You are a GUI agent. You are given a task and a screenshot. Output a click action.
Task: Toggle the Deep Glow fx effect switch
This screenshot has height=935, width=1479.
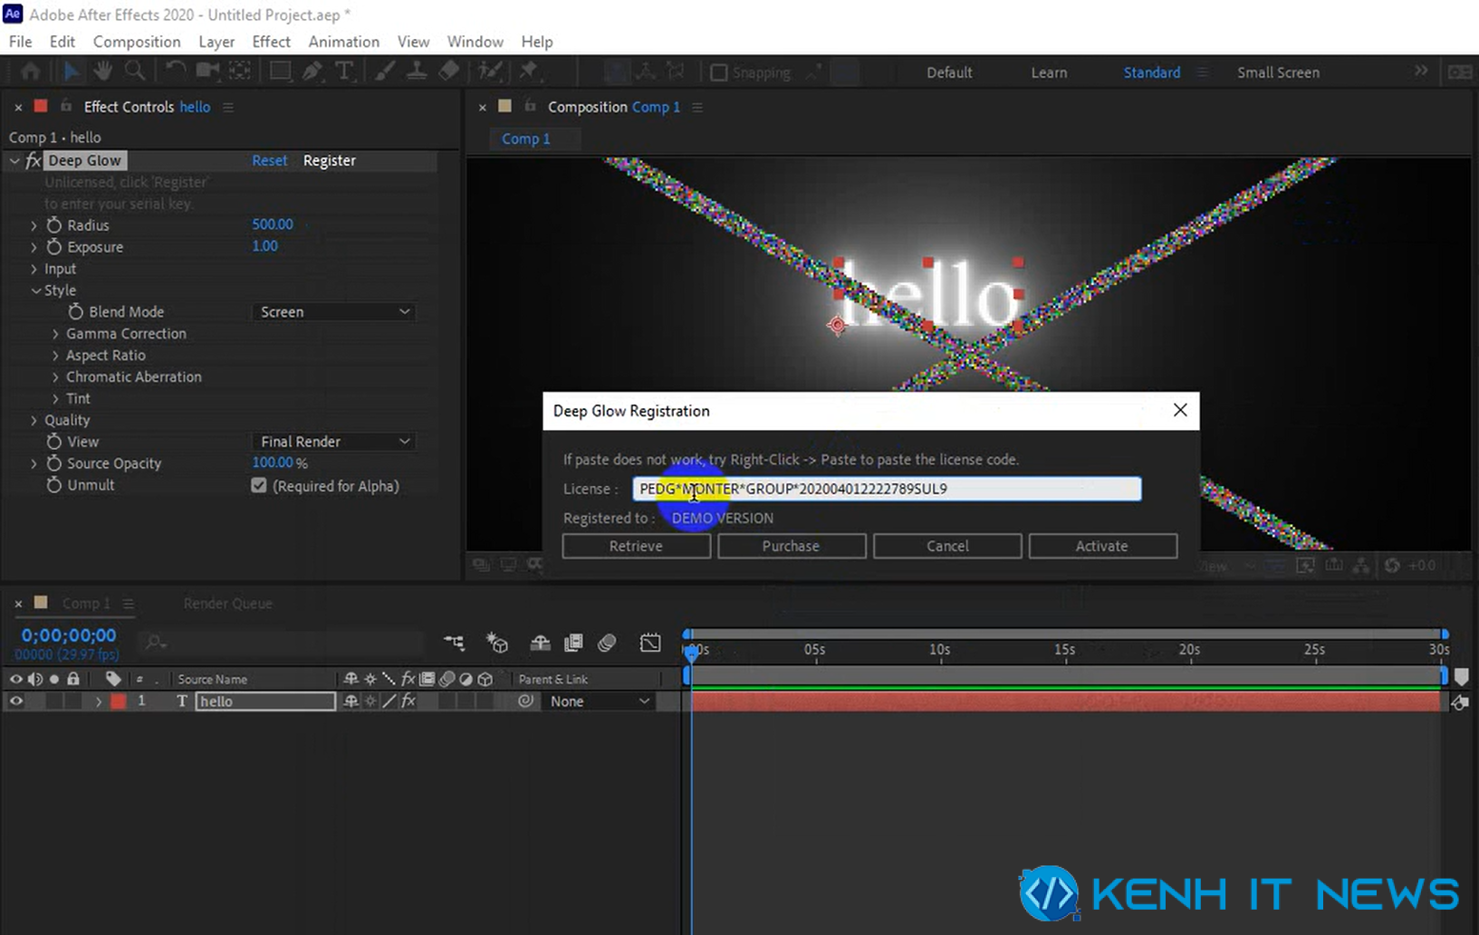click(x=34, y=160)
